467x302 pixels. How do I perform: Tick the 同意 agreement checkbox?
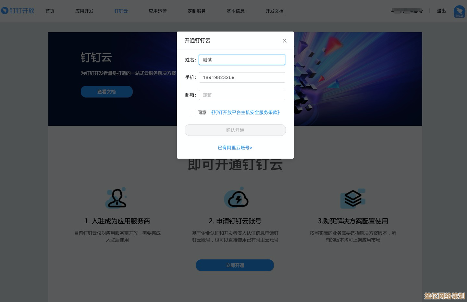pos(192,112)
